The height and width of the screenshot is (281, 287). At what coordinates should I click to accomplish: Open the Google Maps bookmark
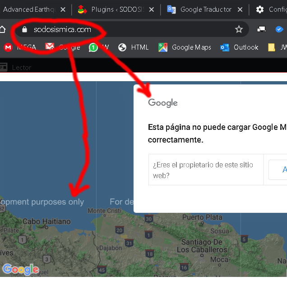click(x=185, y=47)
